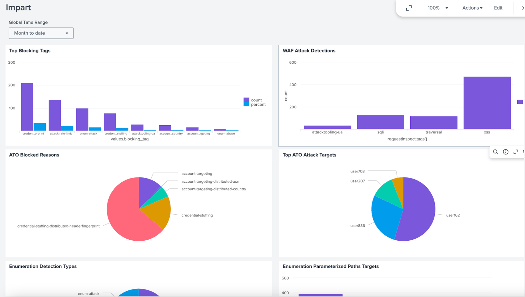The width and height of the screenshot is (525, 297).
Task: Show info for WAF Attack Detections panel
Action: click(x=506, y=152)
